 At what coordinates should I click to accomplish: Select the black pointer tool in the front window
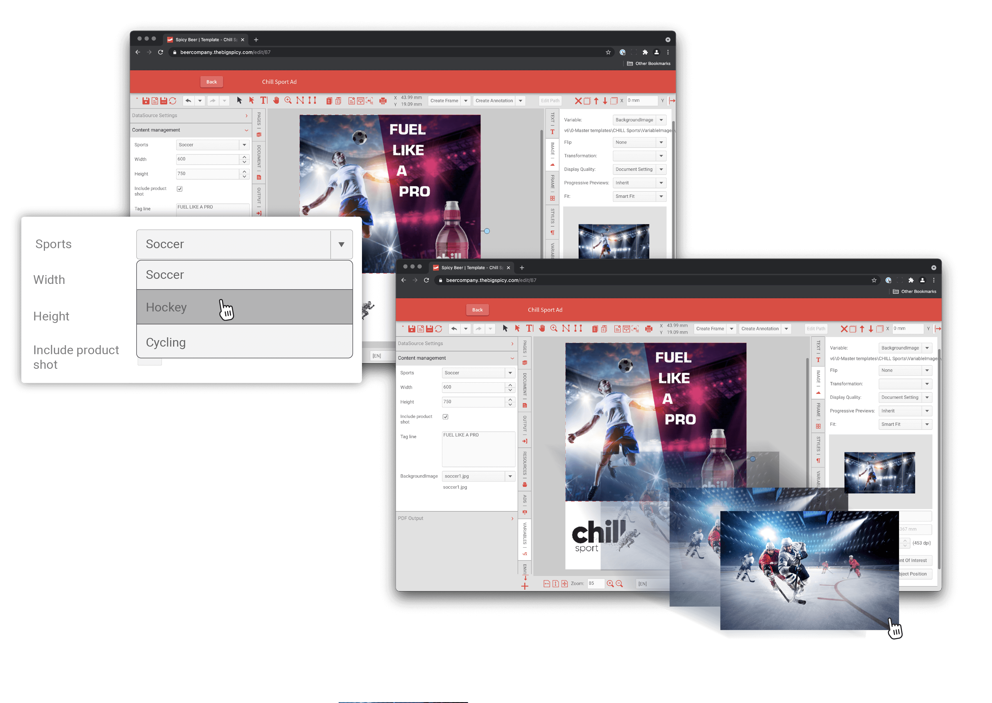pos(505,329)
